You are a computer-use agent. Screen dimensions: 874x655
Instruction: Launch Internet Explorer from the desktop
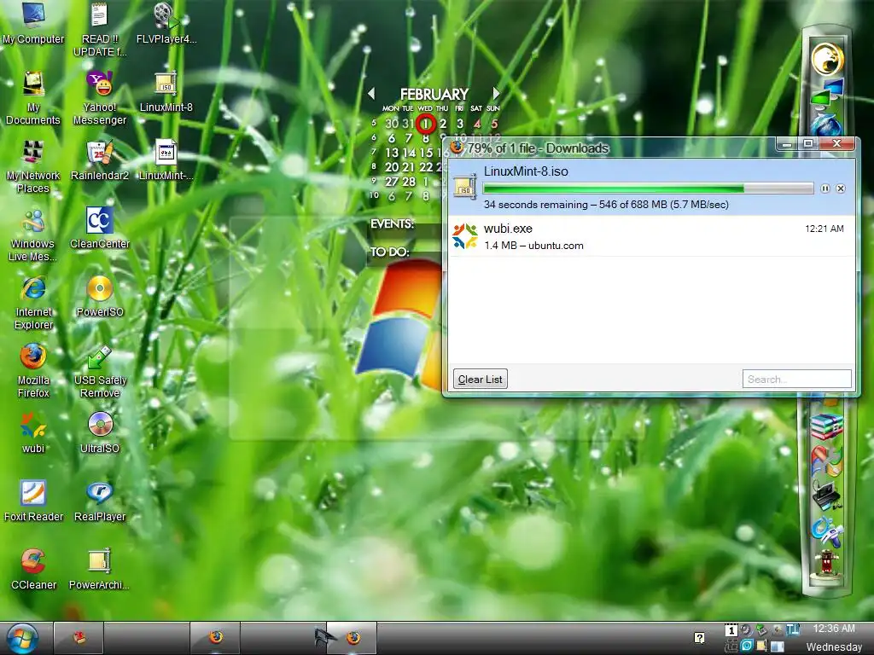coord(33,303)
